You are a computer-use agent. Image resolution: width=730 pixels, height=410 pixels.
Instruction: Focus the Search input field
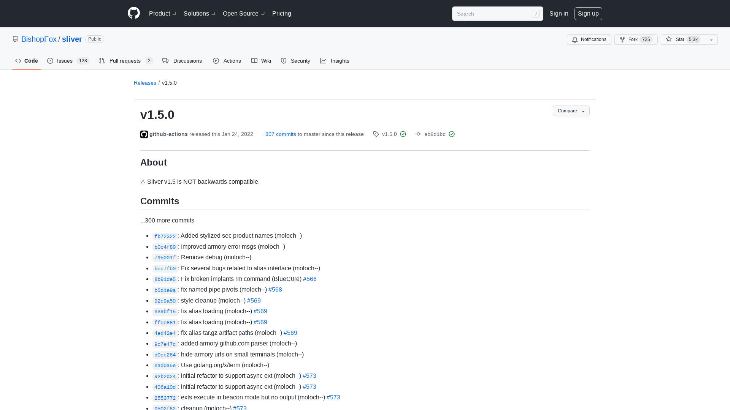pyautogui.click(x=497, y=14)
